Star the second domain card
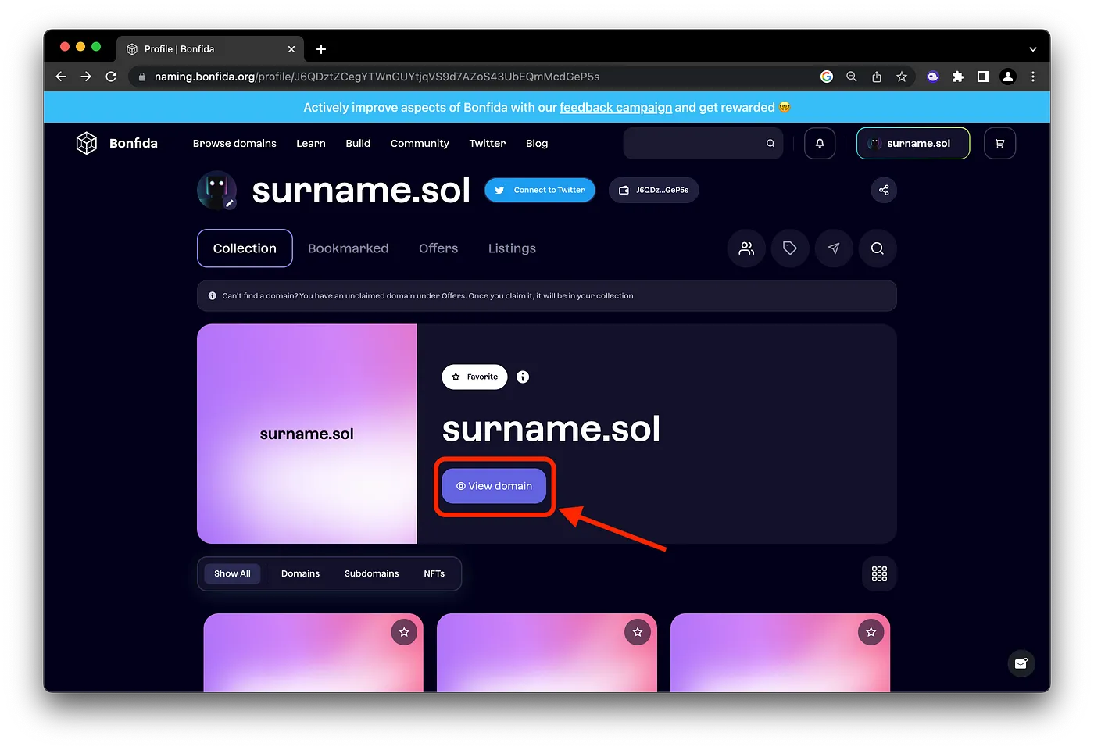 click(638, 632)
